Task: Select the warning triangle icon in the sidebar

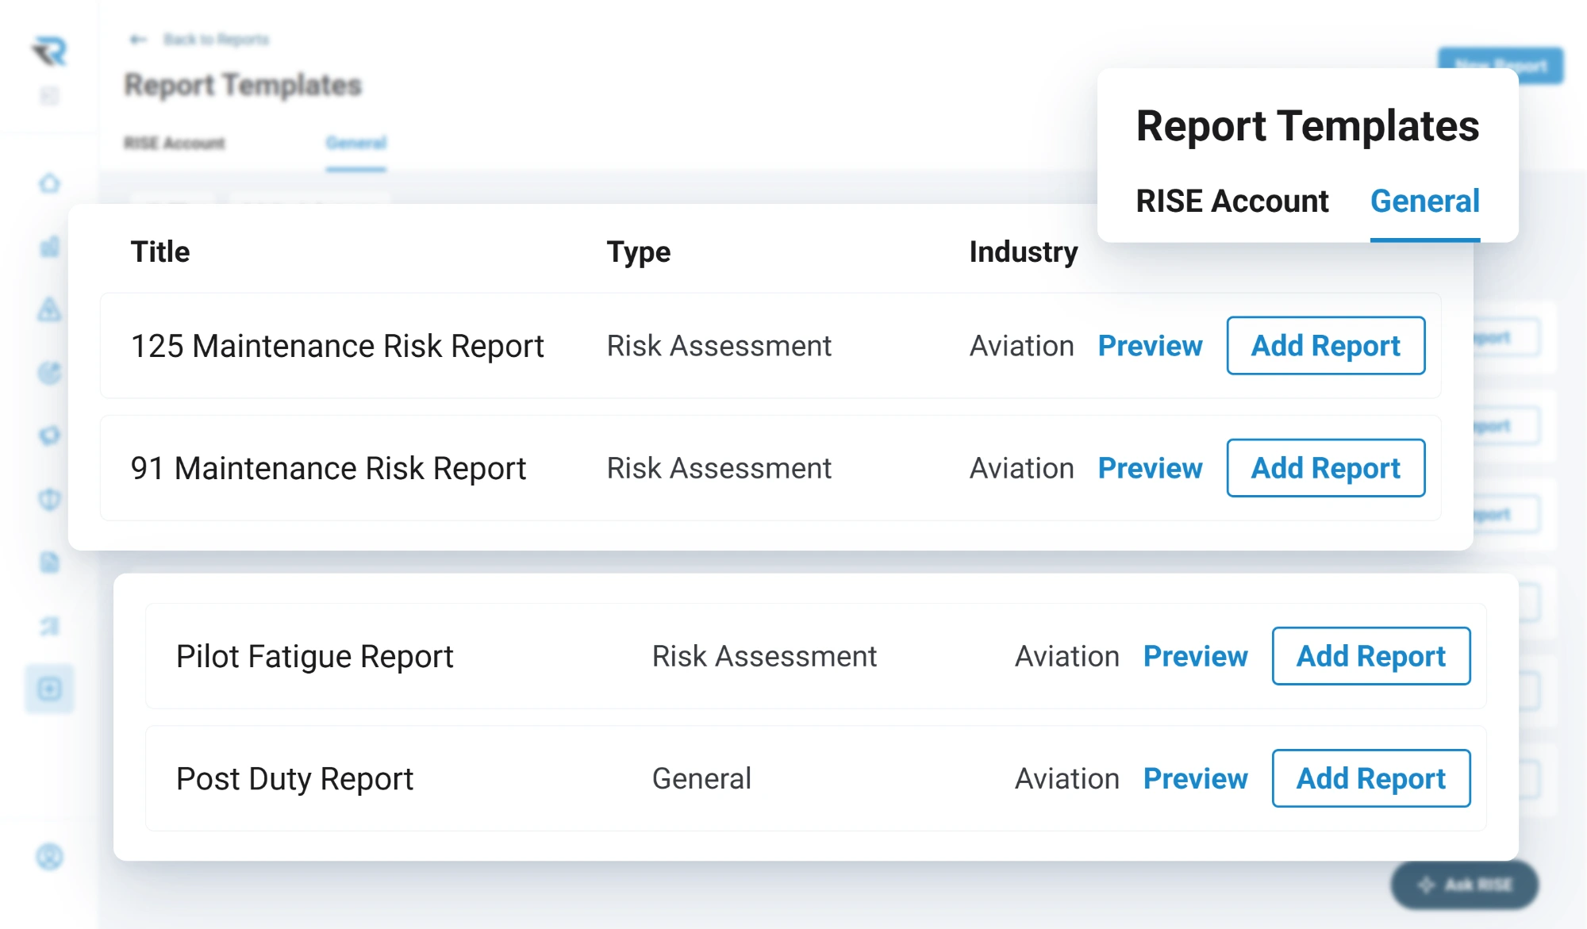Action: [49, 309]
